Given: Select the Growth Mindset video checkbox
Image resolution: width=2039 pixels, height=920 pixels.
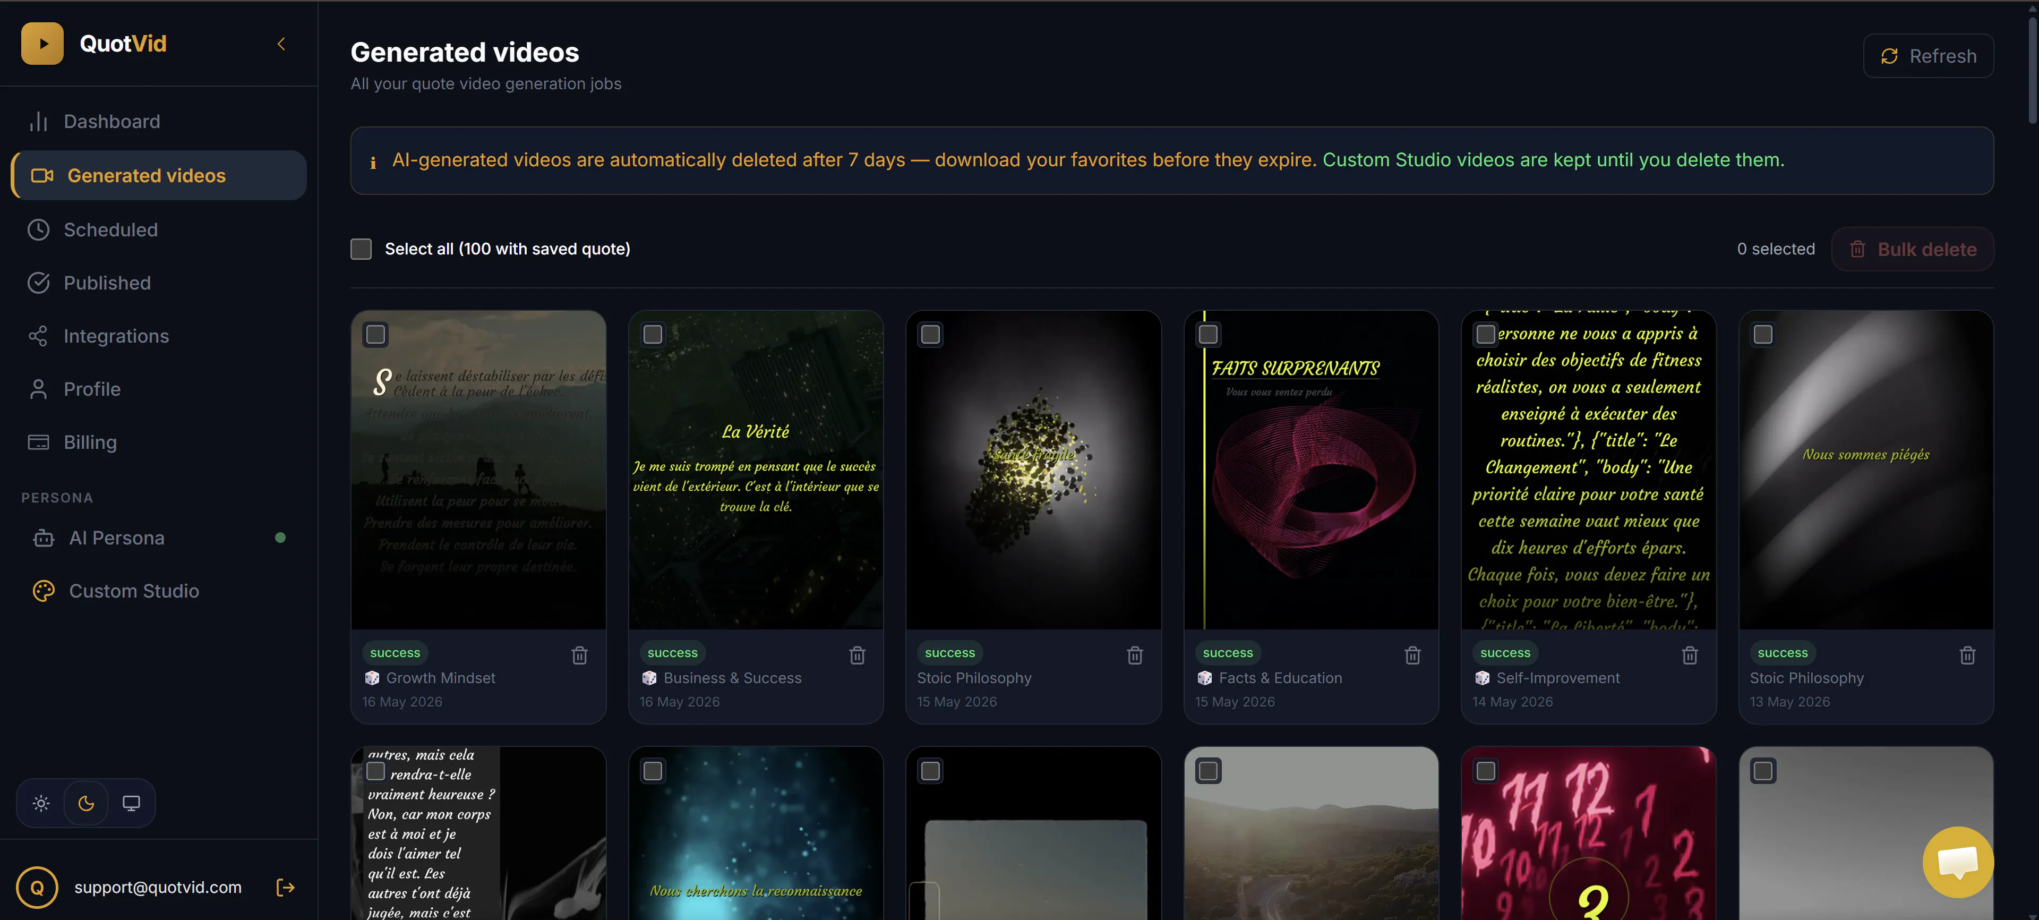Looking at the screenshot, I should tap(376, 334).
